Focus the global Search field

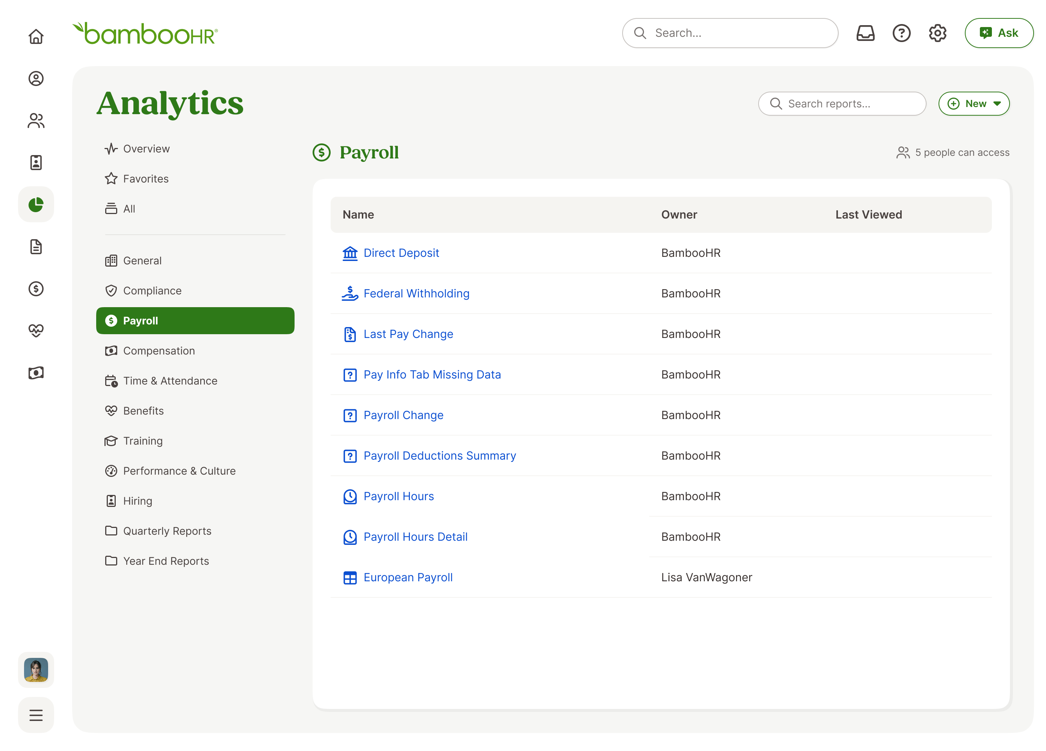pos(730,33)
